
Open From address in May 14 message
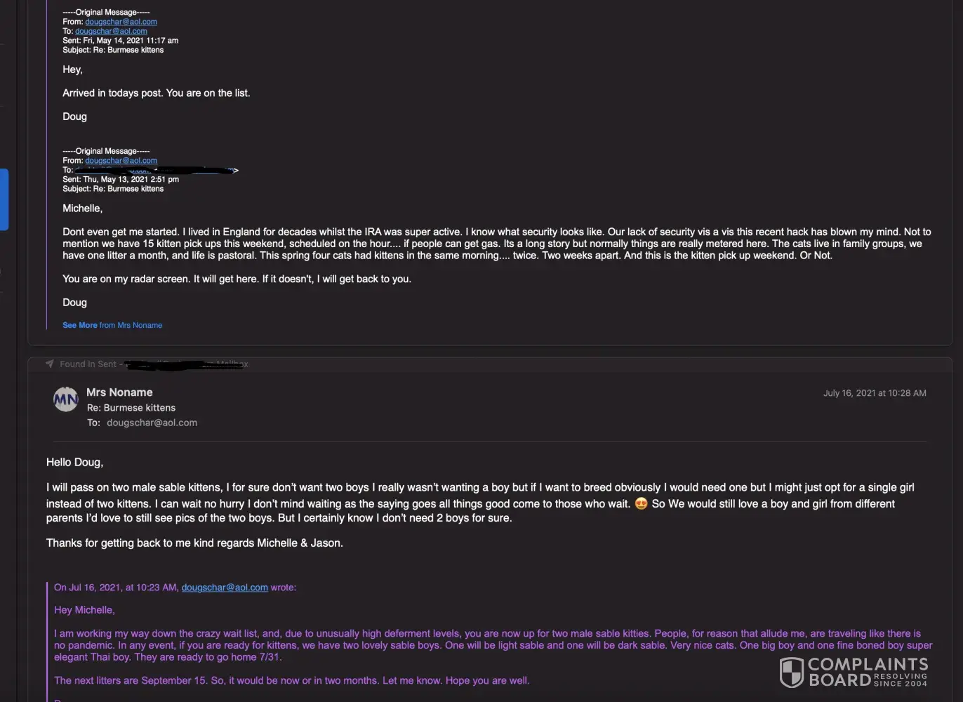tap(121, 22)
